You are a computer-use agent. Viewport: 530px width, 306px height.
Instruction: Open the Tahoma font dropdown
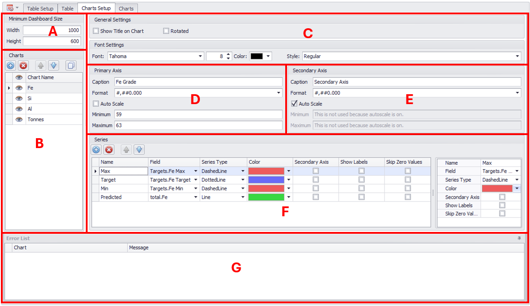(x=200, y=57)
